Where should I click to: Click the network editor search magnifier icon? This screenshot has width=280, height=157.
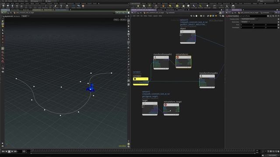coord(220,16)
